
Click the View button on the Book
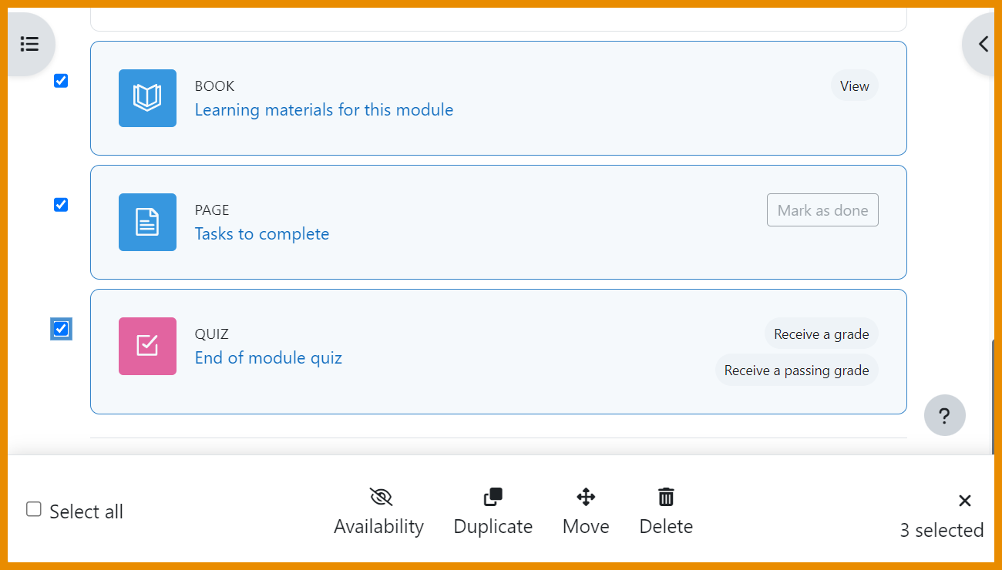tap(854, 85)
